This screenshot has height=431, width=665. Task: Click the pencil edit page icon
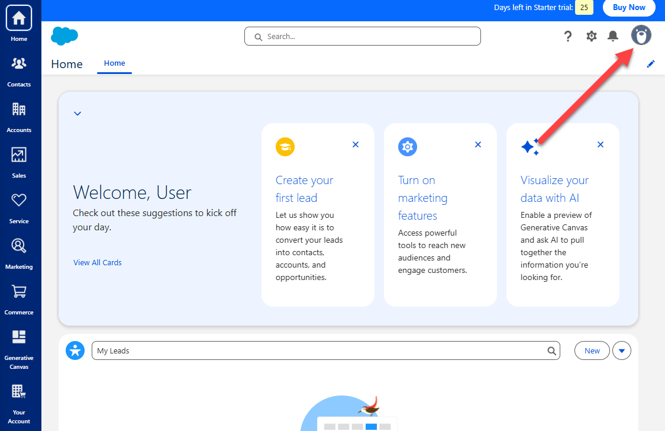[651, 64]
